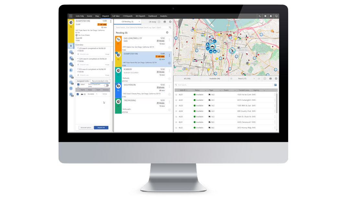This screenshot has width=350, height=197.
Task: Switch to the Recommended Units tab
Action: click(100, 81)
